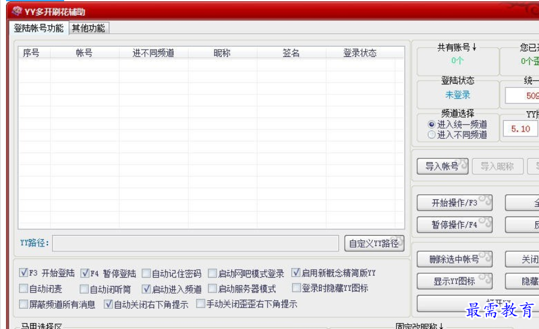Click the 未登录 status text
Screen dimensions: 539x329
457,95
